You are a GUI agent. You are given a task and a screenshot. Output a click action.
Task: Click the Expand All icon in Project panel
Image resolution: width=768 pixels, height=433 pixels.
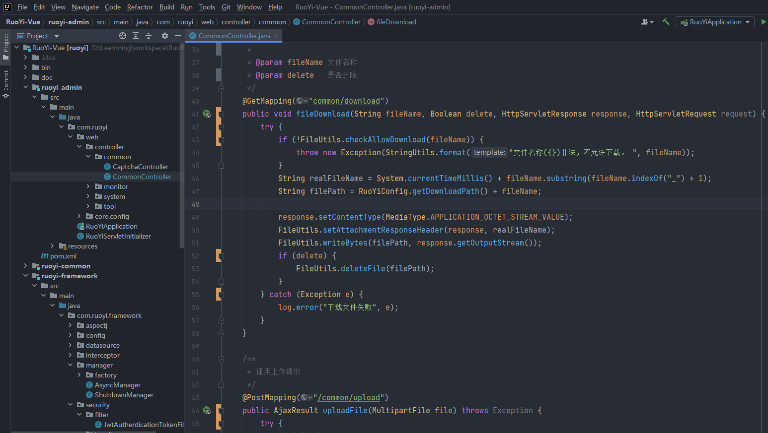click(136, 36)
